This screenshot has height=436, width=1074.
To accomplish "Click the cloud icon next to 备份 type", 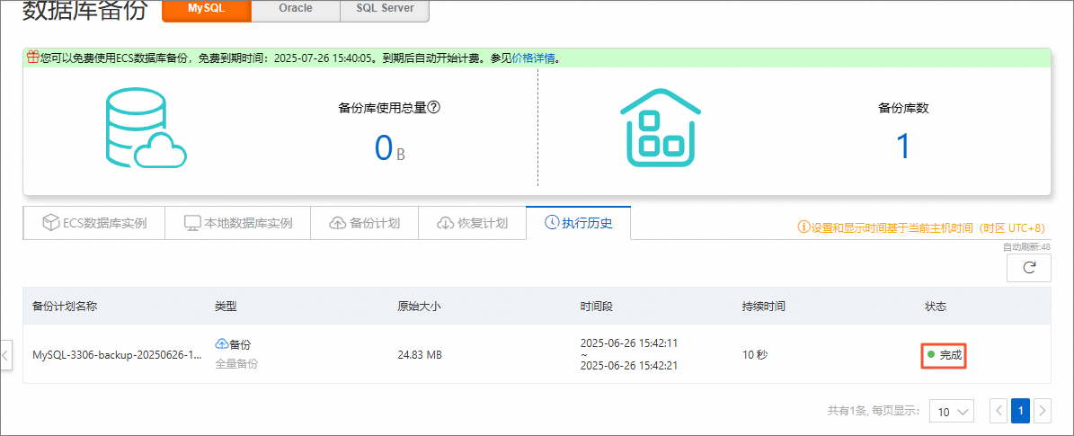I will (222, 343).
